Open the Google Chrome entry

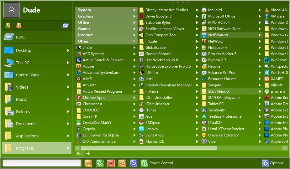point(169,54)
